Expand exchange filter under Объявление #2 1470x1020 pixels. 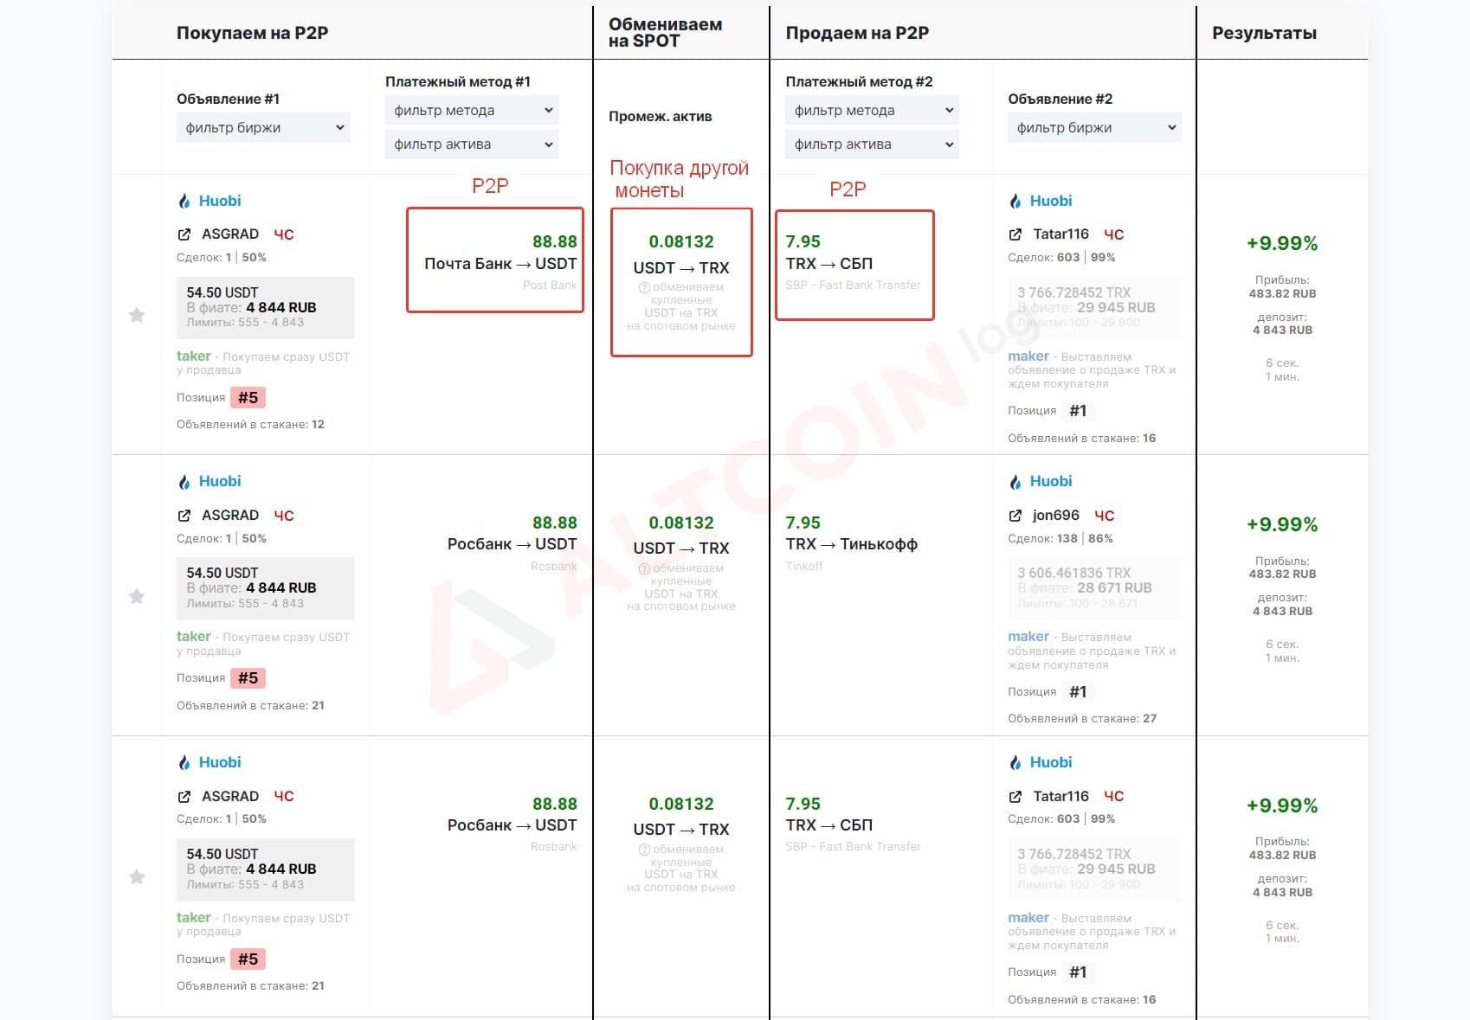1094,127
